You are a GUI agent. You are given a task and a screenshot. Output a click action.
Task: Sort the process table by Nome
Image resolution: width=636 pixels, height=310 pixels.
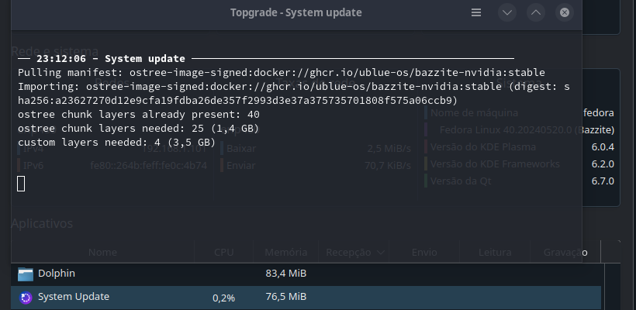point(102,253)
